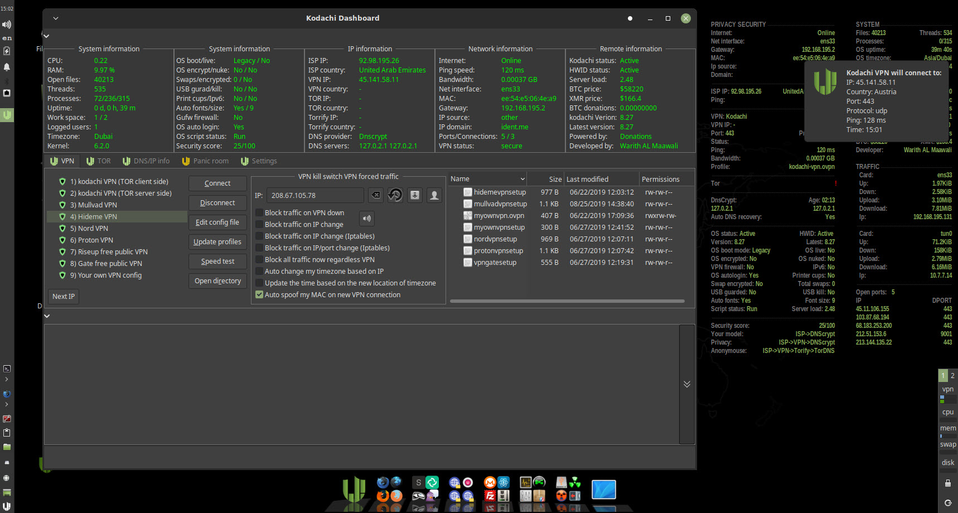Open the system monitor graph icon in dock
Viewport: 958px width, 513px height.
(526, 482)
